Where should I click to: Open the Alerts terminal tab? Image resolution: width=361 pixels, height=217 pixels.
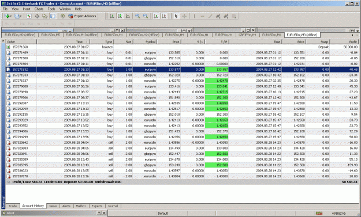tap(66, 206)
